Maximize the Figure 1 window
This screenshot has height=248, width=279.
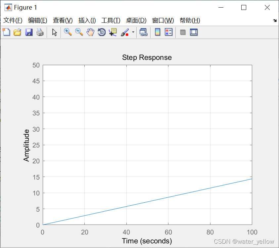(244, 8)
